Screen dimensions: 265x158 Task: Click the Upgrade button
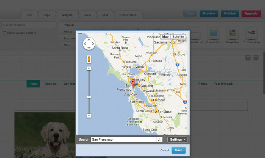(x=251, y=14)
